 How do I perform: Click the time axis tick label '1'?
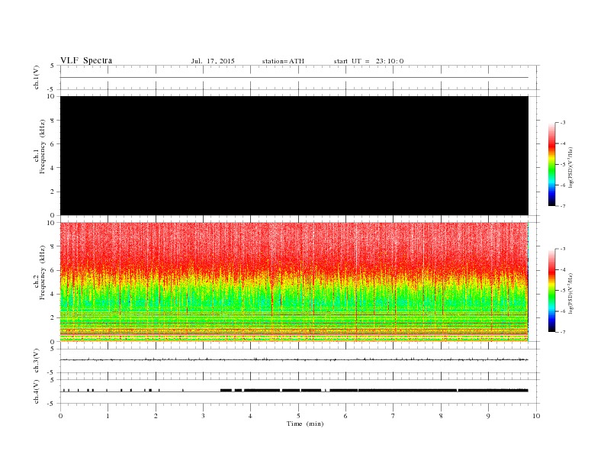pos(108,416)
